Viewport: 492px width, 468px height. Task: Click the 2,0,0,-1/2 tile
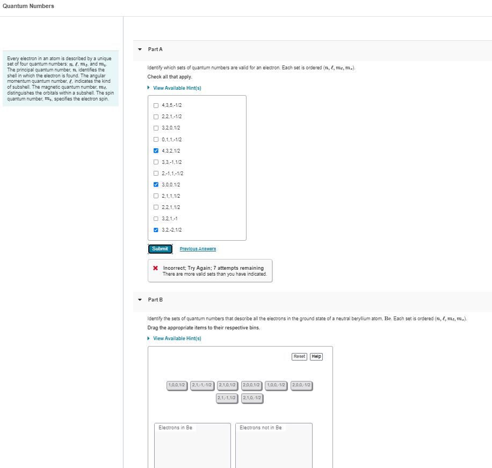tap(301, 385)
